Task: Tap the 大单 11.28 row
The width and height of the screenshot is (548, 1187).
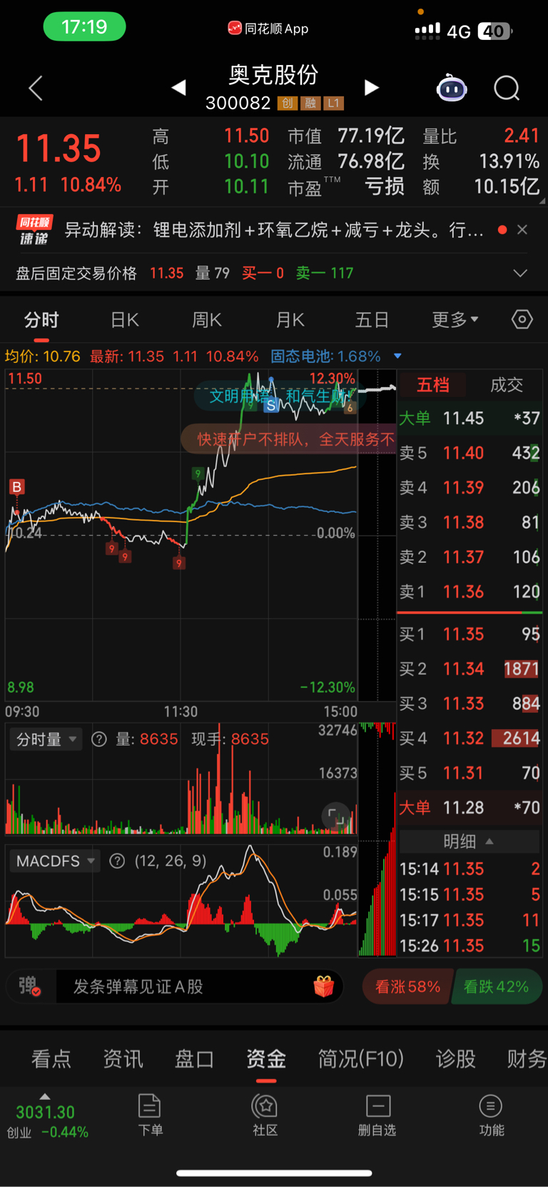Action: (x=469, y=808)
